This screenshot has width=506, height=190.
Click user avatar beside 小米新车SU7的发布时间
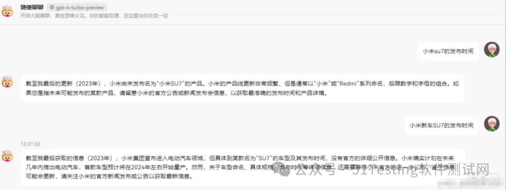pos(491,124)
